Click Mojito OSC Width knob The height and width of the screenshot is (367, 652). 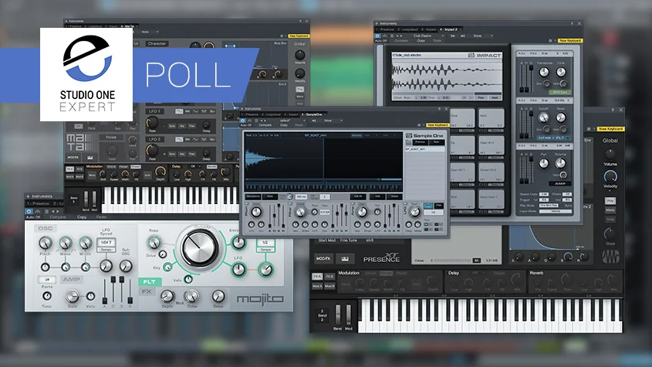[85, 243]
